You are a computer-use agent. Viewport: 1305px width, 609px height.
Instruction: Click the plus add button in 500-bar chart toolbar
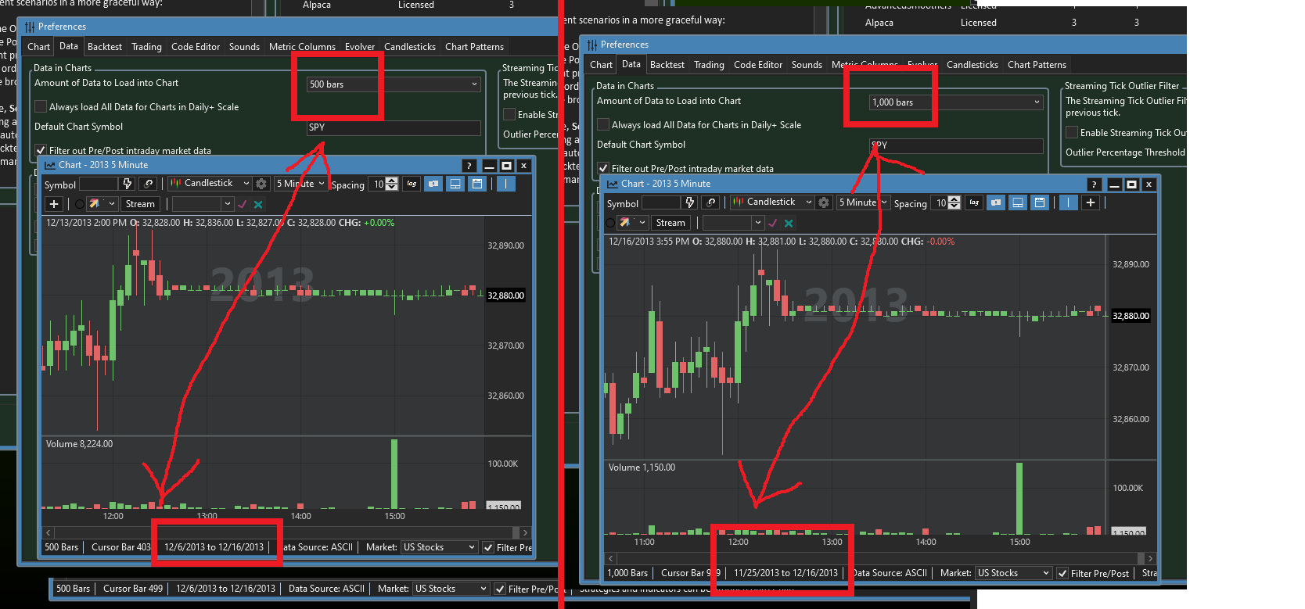tap(54, 204)
